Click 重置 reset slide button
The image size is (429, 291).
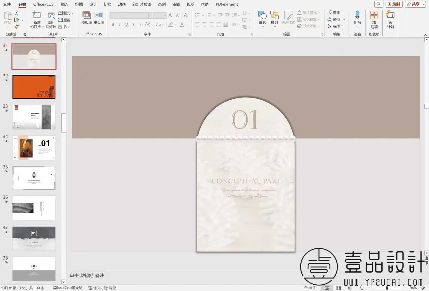click(64, 20)
